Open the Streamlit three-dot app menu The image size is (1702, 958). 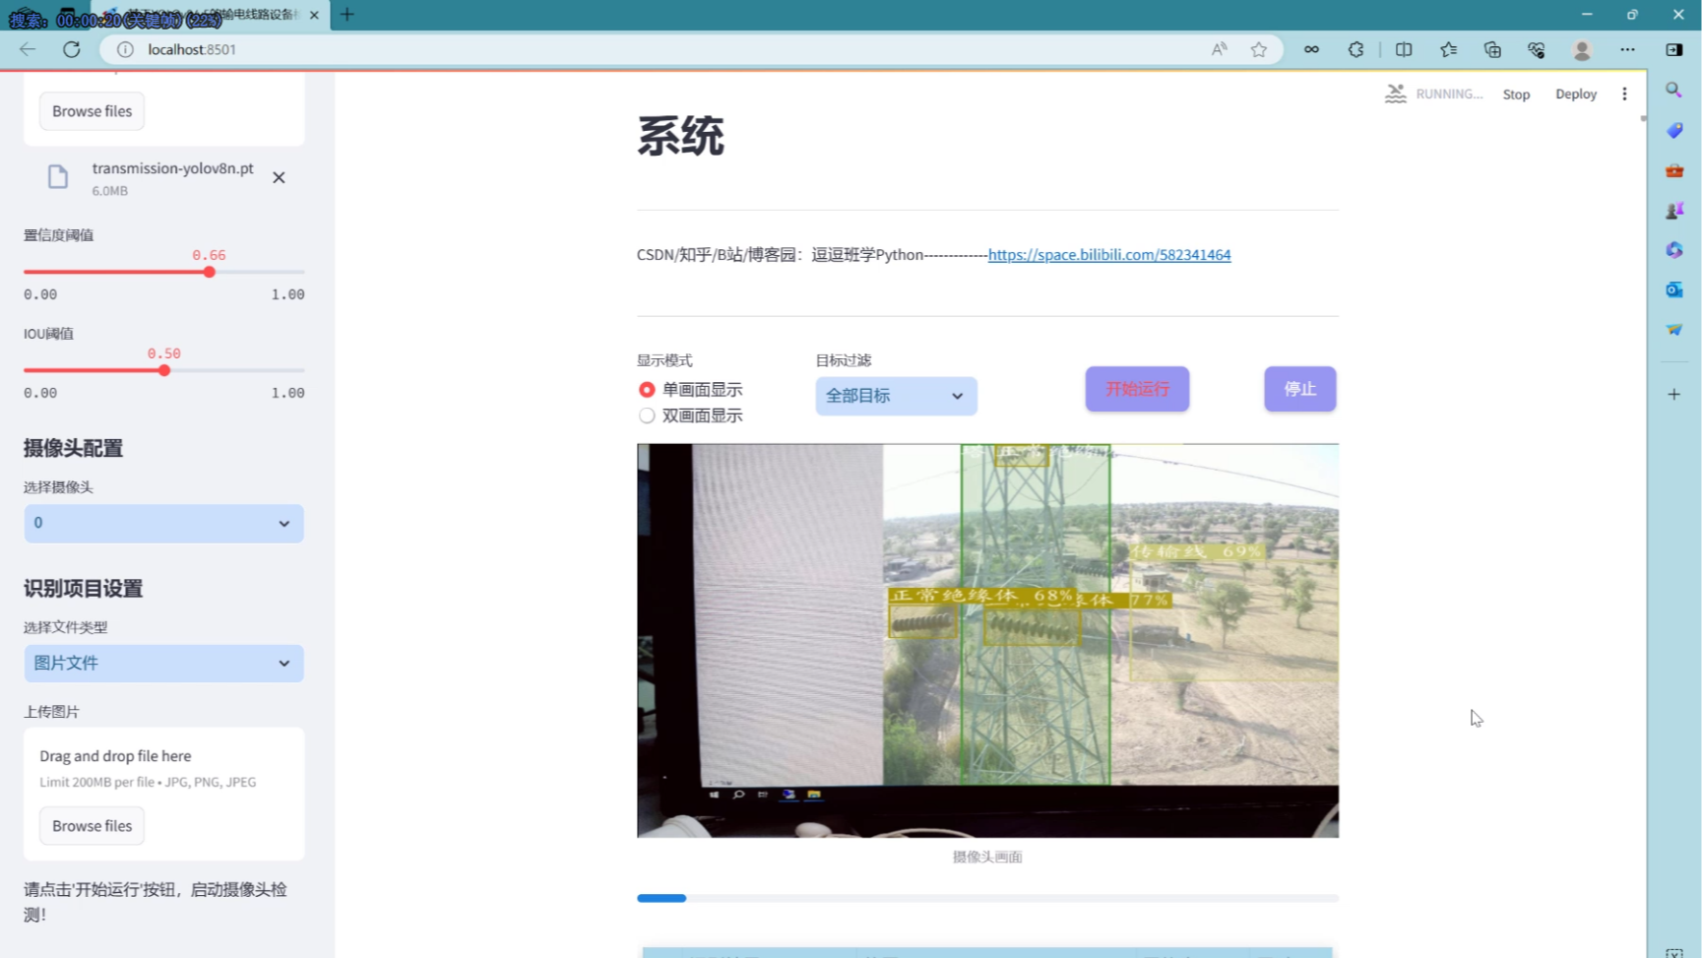[x=1625, y=93]
